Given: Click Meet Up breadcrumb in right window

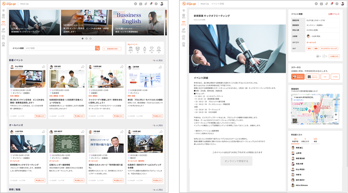Looking at the screenshot, I should [x=205, y=4].
